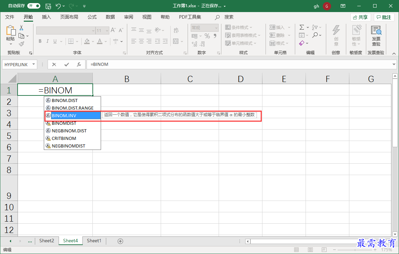Click the Center align icon
The width and height of the screenshot is (399, 254).
click(141, 41)
